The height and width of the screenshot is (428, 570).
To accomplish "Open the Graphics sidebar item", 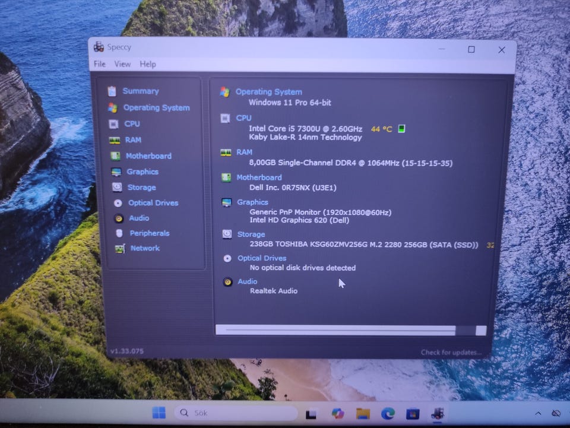I will (142, 172).
